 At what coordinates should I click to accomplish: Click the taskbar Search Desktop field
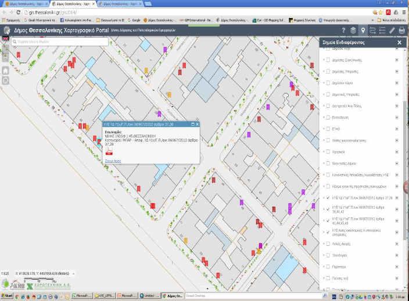pyautogui.click(x=253, y=296)
